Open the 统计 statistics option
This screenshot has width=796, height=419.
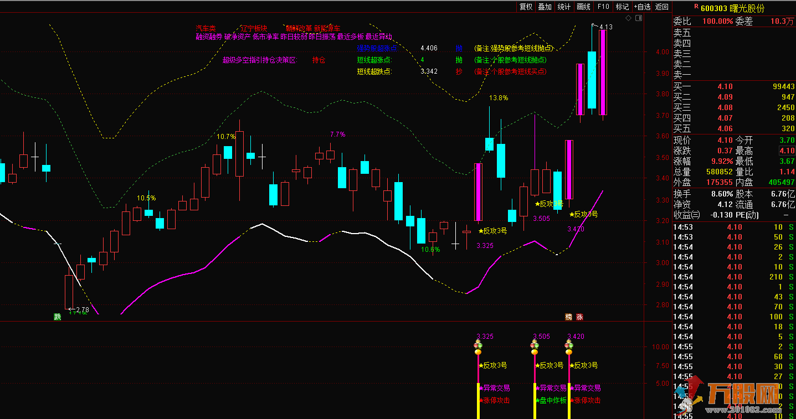564,7
